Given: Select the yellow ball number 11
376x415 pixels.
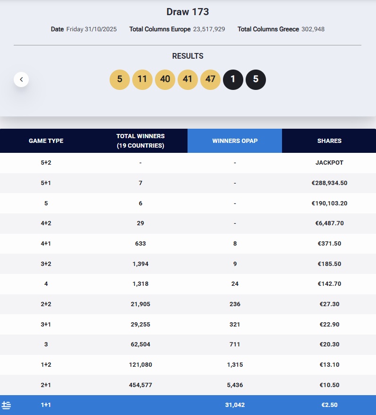Looking at the screenshot, I should [142, 79].
